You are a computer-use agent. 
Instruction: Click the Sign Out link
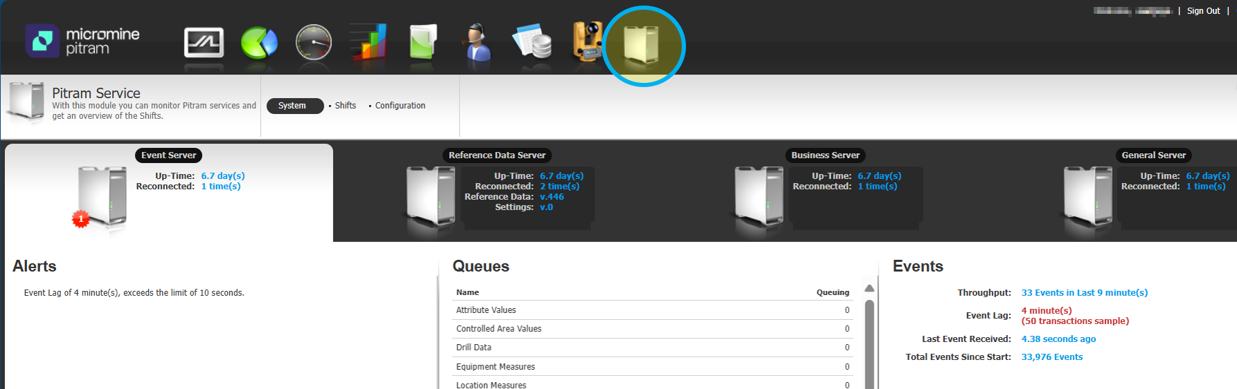click(x=1203, y=11)
